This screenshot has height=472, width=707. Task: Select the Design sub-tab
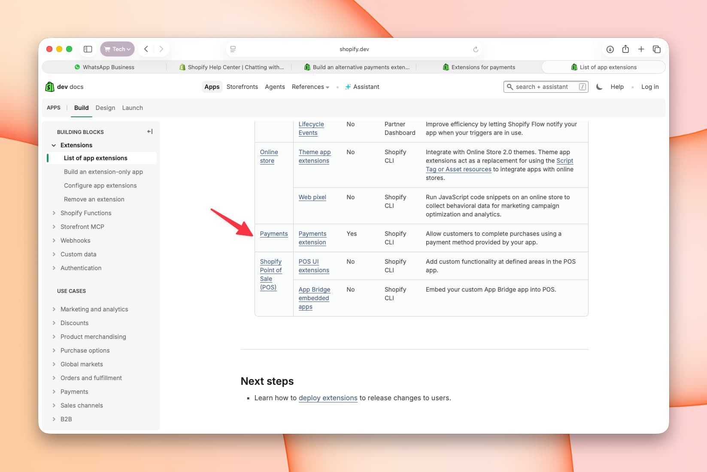click(105, 108)
